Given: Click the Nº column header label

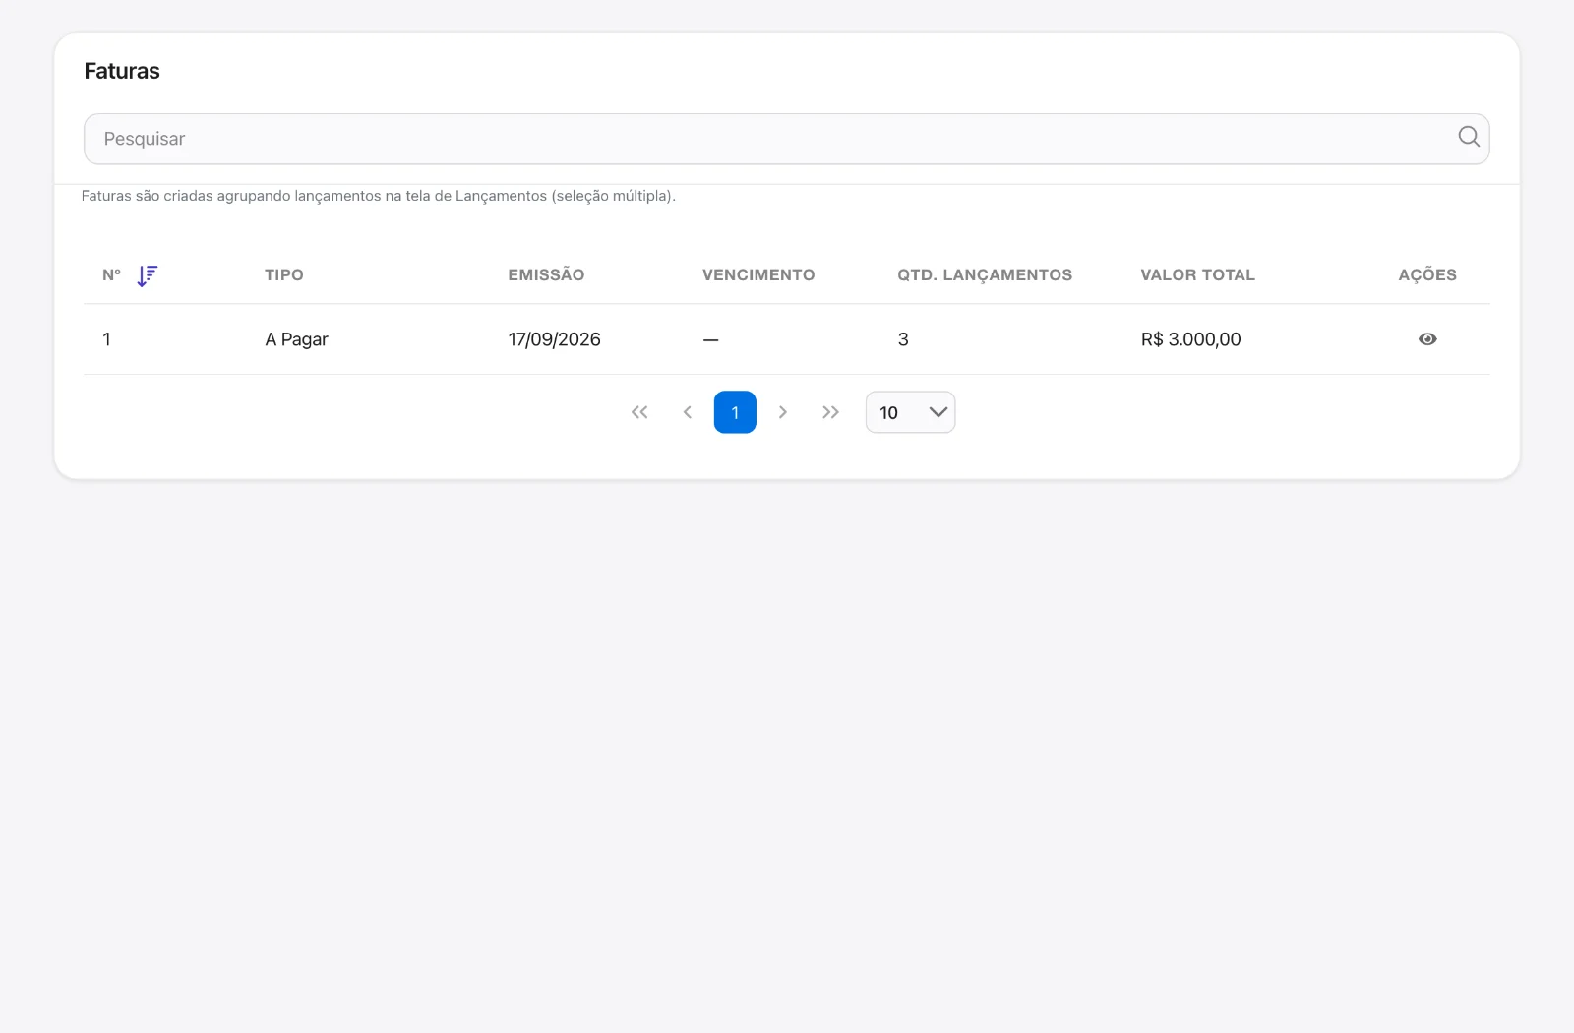Looking at the screenshot, I should pos(112,275).
